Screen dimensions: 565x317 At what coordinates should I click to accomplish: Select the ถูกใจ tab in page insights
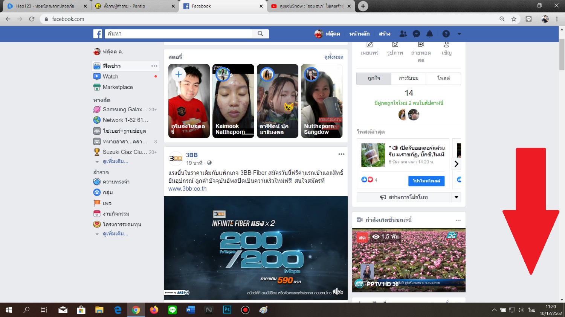click(x=374, y=78)
